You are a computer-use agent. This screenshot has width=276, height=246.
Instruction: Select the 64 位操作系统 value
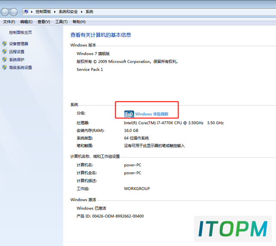point(136,138)
